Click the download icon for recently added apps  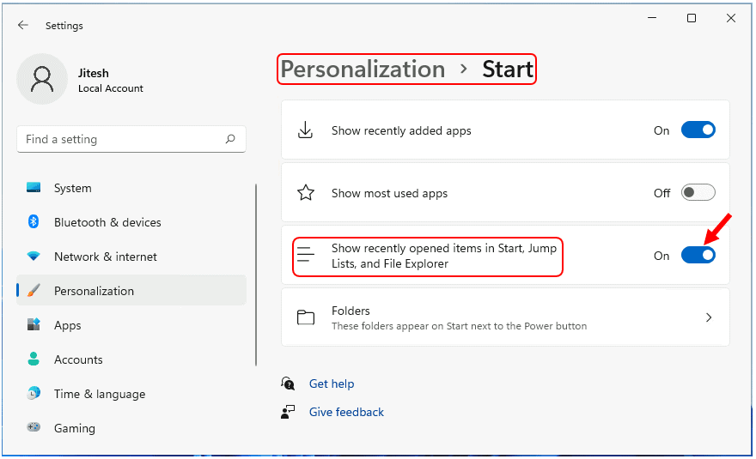point(305,130)
